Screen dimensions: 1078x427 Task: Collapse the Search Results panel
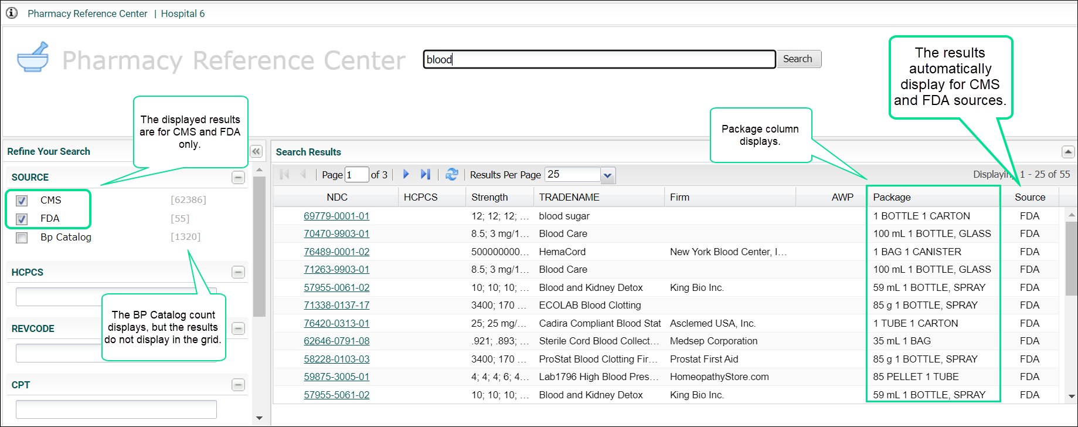tap(1067, 152)
